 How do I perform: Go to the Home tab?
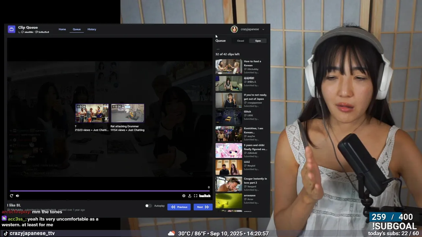(62, 29)
